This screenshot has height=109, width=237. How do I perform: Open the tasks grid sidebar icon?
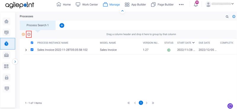coord(6,66)
